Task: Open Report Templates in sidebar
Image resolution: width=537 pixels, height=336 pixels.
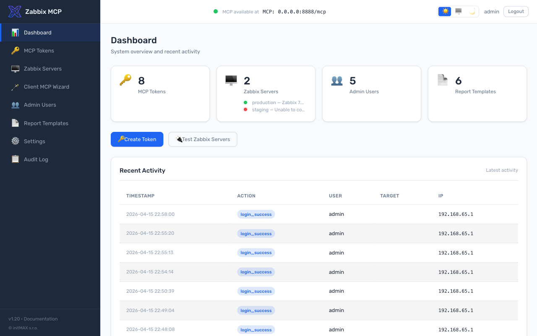Action: [50, 123]
